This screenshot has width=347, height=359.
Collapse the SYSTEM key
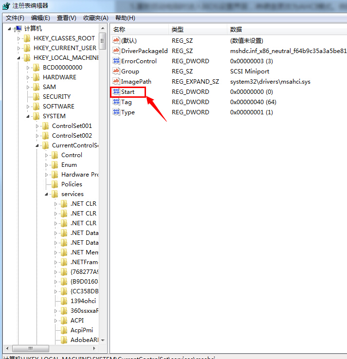tap(28, 117)
